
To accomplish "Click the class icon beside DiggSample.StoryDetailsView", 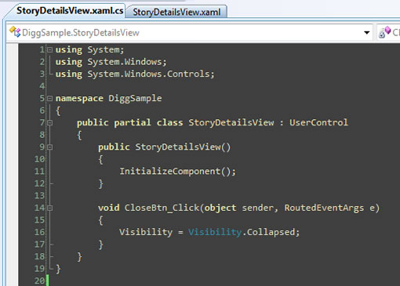I will [x=15, y=32].
